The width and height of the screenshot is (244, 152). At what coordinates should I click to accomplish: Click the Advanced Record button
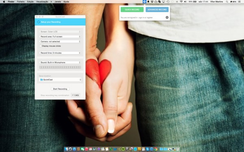[157, 9]
